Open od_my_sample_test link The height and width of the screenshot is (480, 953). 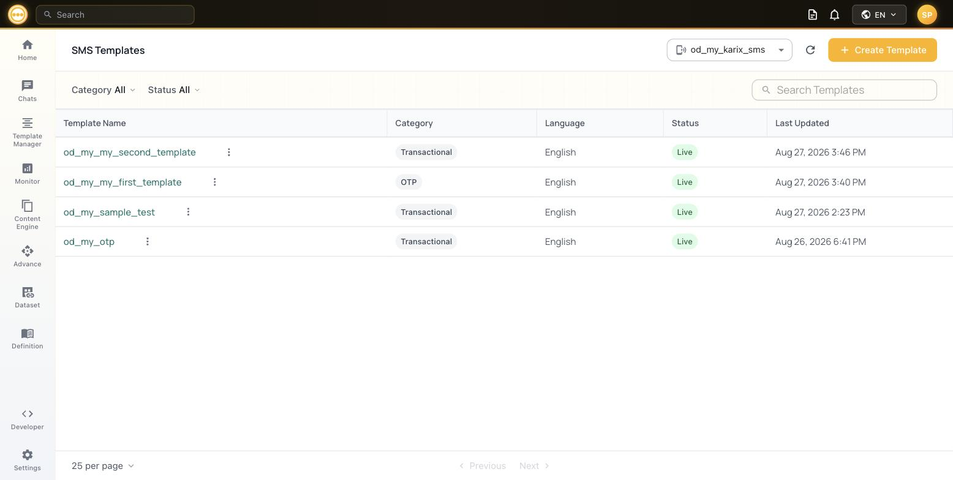tap(109, 212)
